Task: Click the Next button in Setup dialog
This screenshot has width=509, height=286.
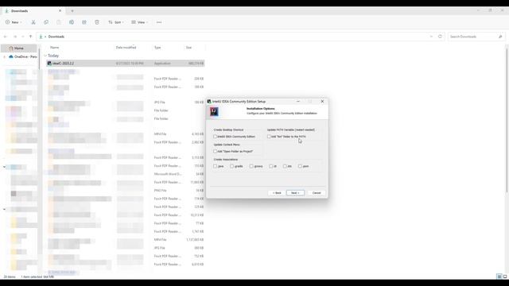Action: tap(295, 193)
